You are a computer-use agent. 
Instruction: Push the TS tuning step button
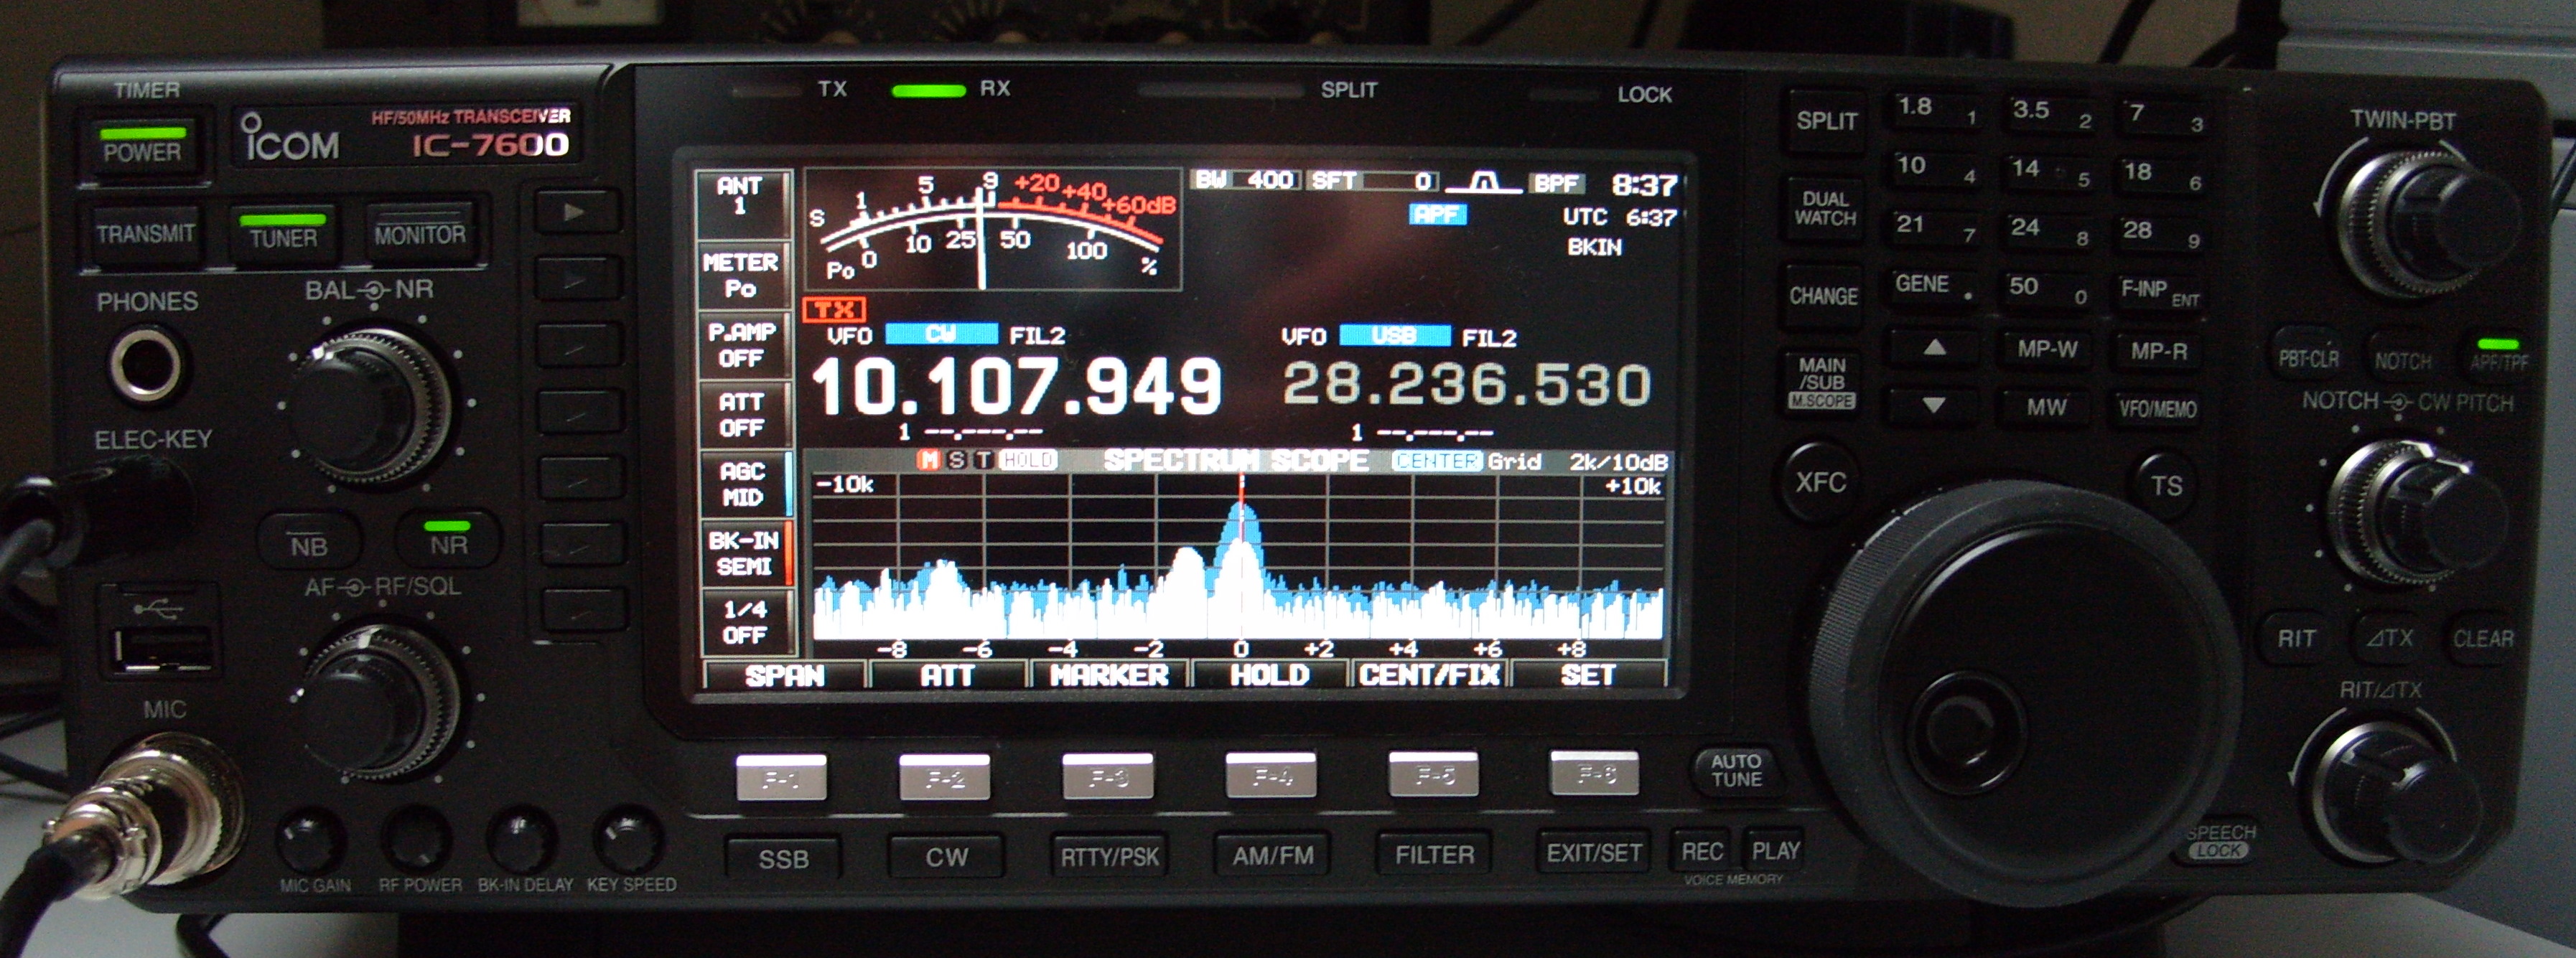click(x=2166, y=486)
